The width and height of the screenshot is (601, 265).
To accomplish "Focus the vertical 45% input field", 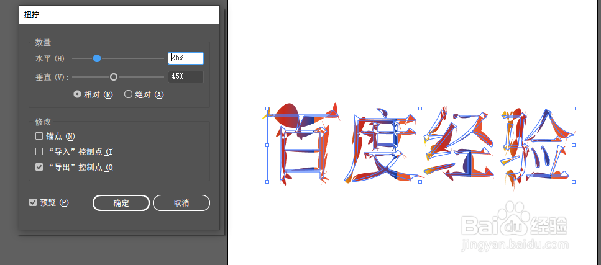I will click(x=185, y=76).
